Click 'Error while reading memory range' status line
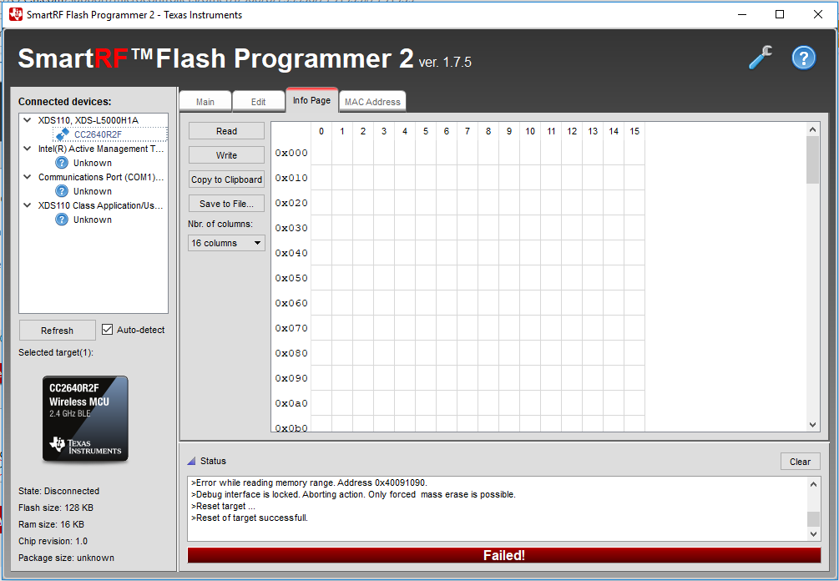Image resolution: width=839 pixels, height=581 pixels. [309, 482]
